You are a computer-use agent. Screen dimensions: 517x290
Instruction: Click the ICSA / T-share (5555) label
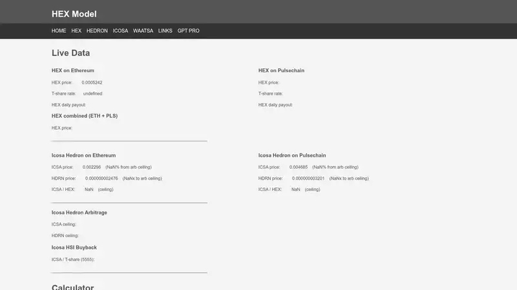tap(73, 260)
